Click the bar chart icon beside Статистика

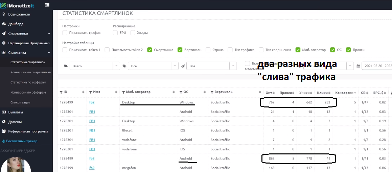click(x=4, y=53)
